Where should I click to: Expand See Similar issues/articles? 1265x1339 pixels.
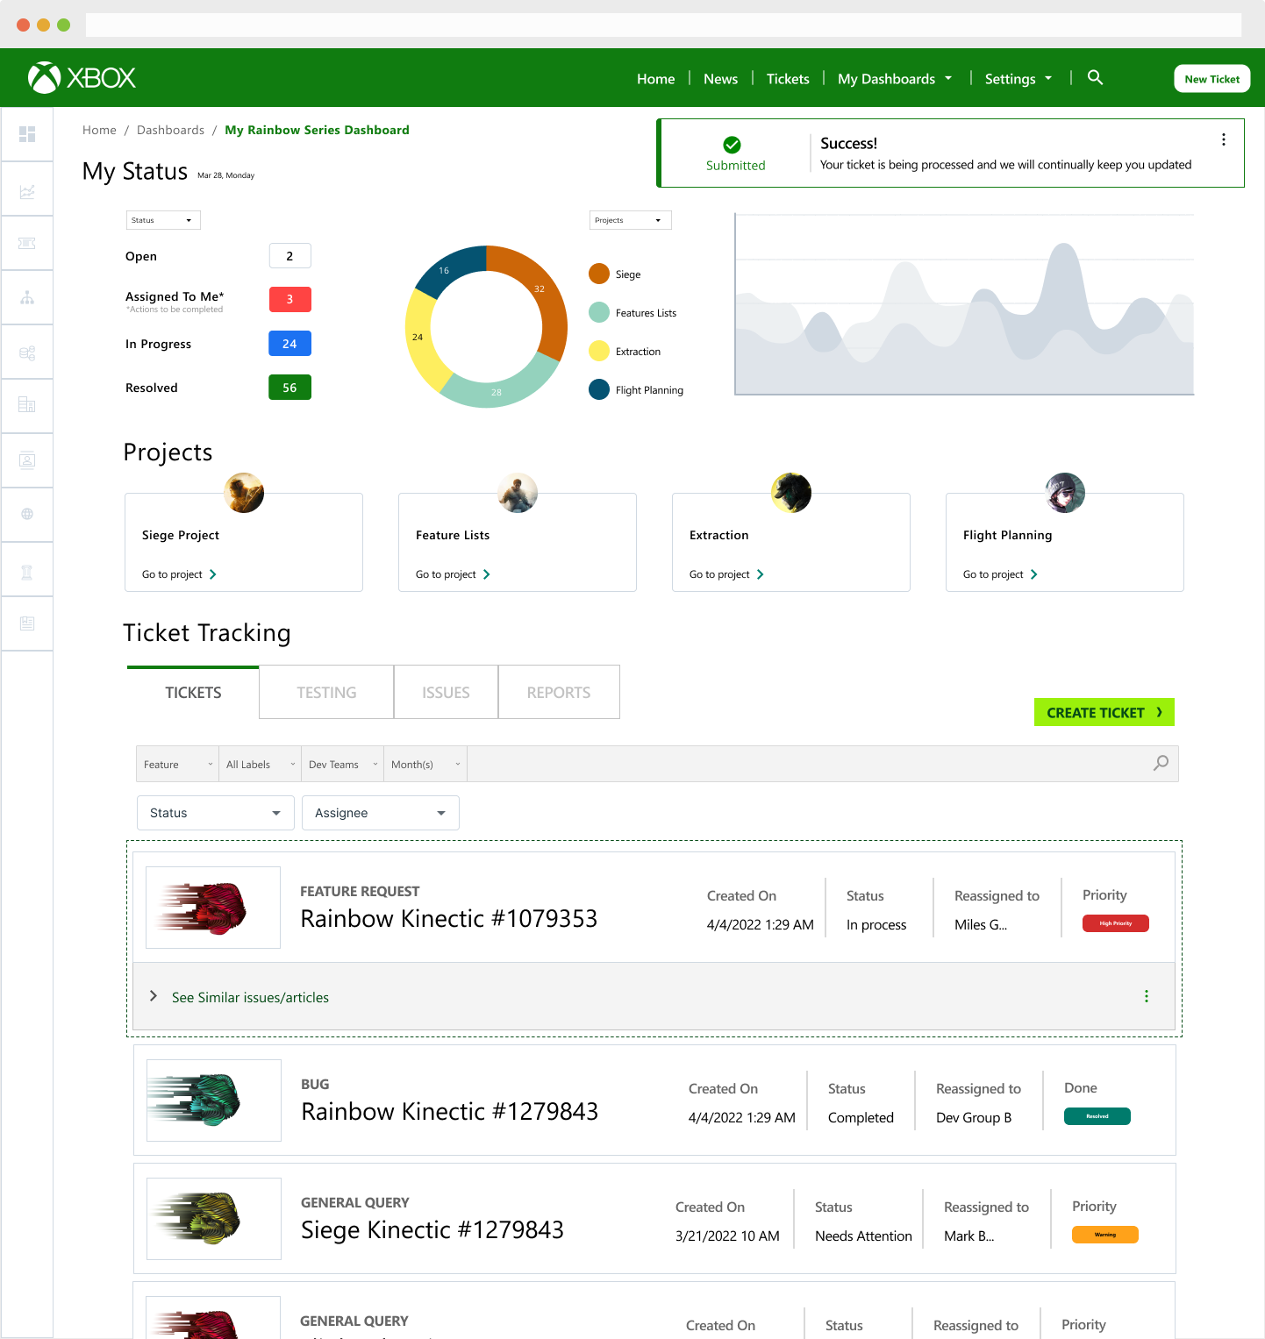coord(239,997)
